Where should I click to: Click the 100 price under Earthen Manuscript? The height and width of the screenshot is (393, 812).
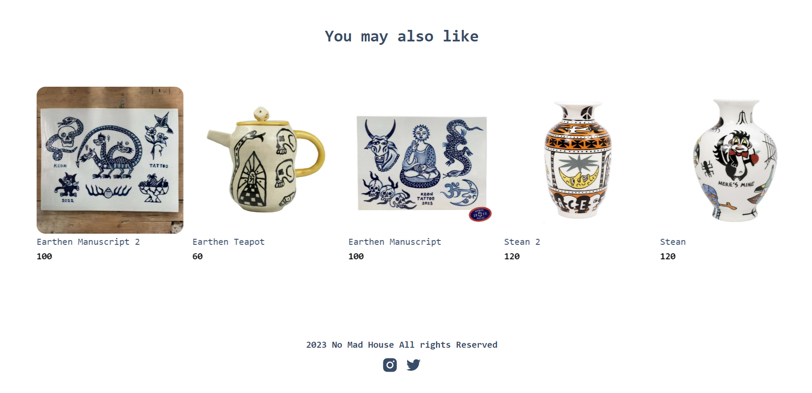[356, 256]
